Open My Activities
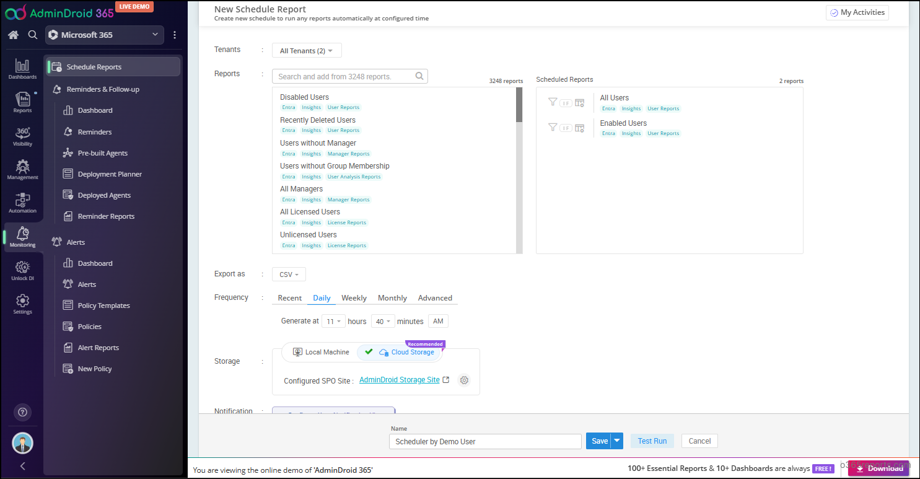This screenshot has height=479, width=920. tap(857, 12)
